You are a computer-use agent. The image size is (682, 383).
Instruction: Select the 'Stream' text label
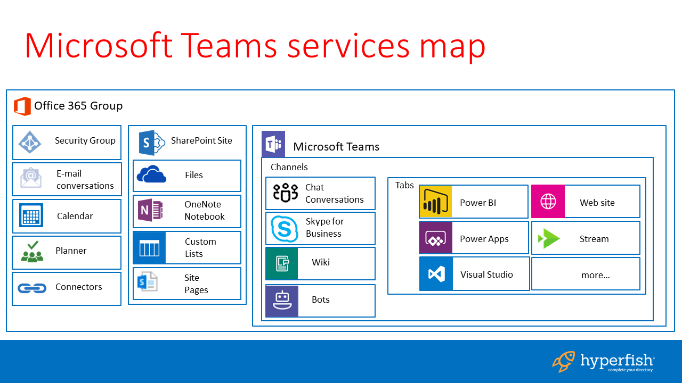click(x=594, y=239)
